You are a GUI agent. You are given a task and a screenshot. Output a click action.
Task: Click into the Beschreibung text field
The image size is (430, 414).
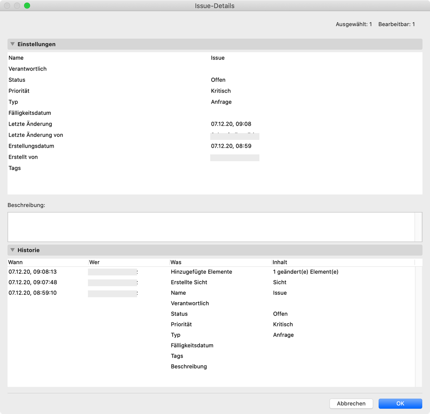(211, 227)
